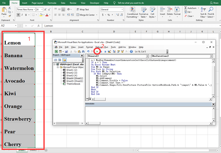Image resolution: width=221 pixels, height=153 pixels.
Task: Switch to the Developer ribbon tab
Action: 95,3
